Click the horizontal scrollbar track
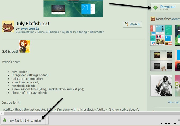The width and height of the screenshot is (180, 126). (92, 113)
